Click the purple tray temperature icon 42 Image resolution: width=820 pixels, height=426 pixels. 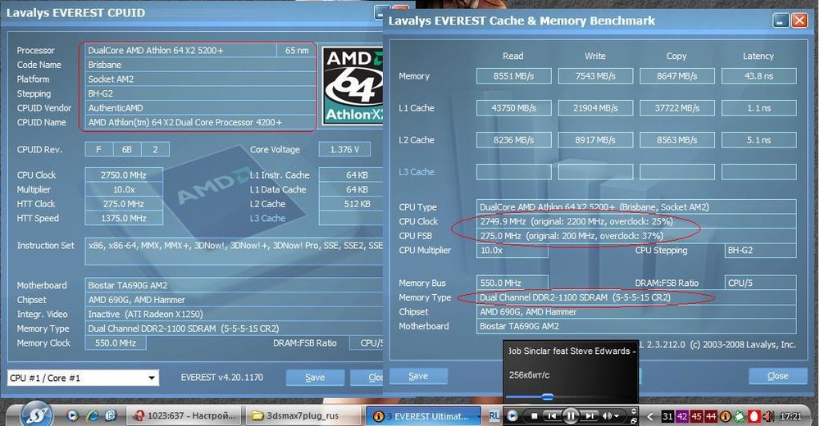tap(682, 417)
